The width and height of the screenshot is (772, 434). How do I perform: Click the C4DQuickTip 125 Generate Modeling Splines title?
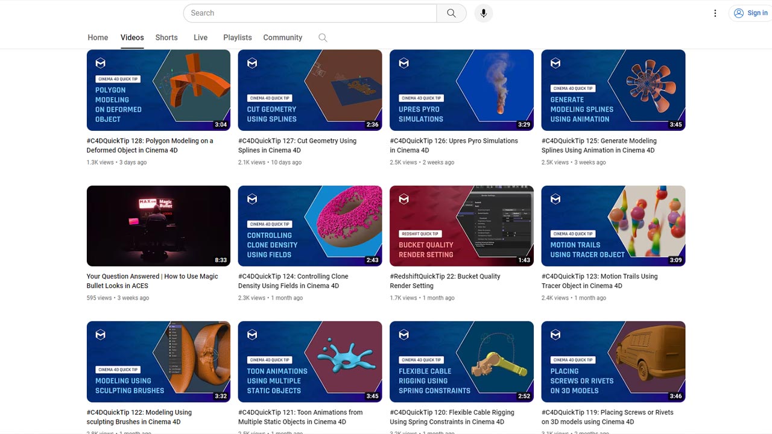(x=599, y=145)
